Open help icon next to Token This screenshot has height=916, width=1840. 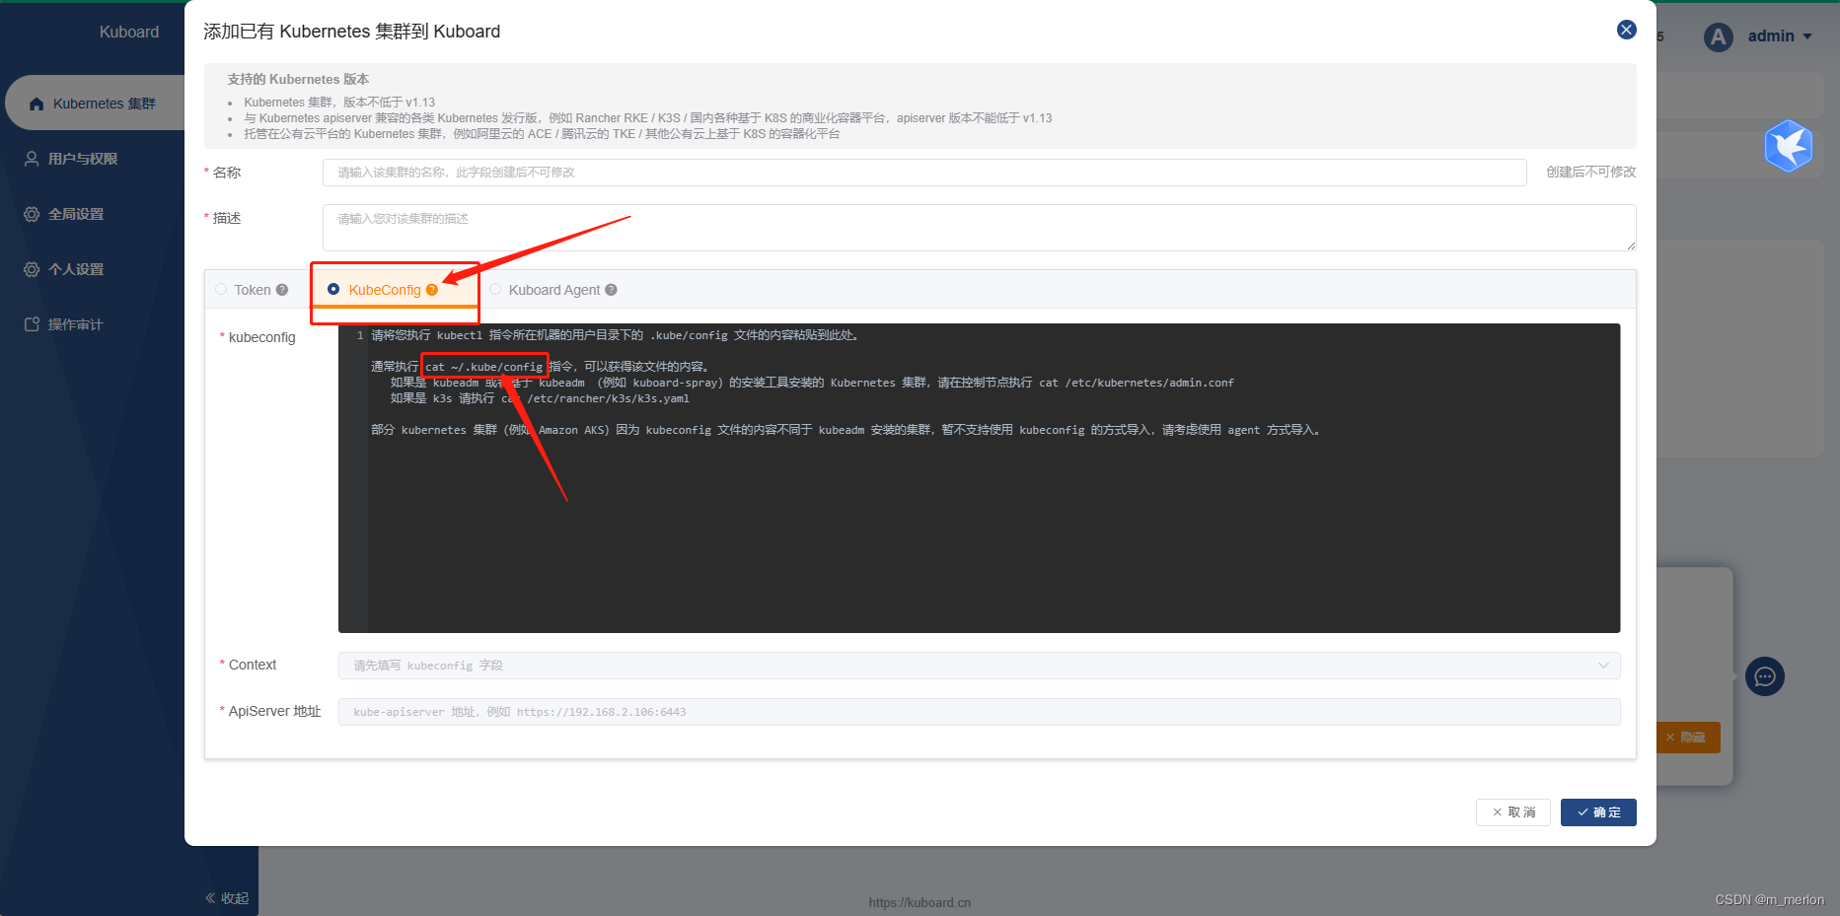(282, 290)
